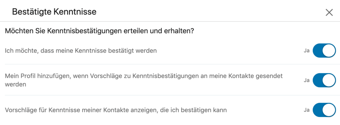Image resolution: width=340 pixels, height=125 pixels.
Task: Disable the 'Mein Profil hinzufügen' switch
Action: (324, 80)
